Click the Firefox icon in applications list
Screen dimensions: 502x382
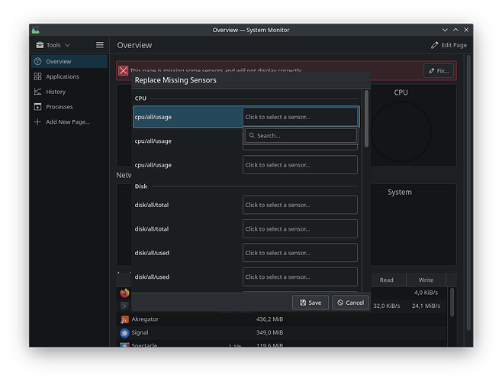(124, 293)
